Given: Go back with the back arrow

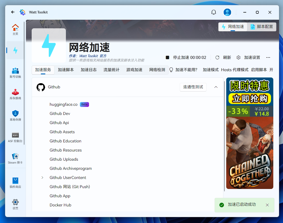Looking at the screenshot, I should (x=13, y=12).
